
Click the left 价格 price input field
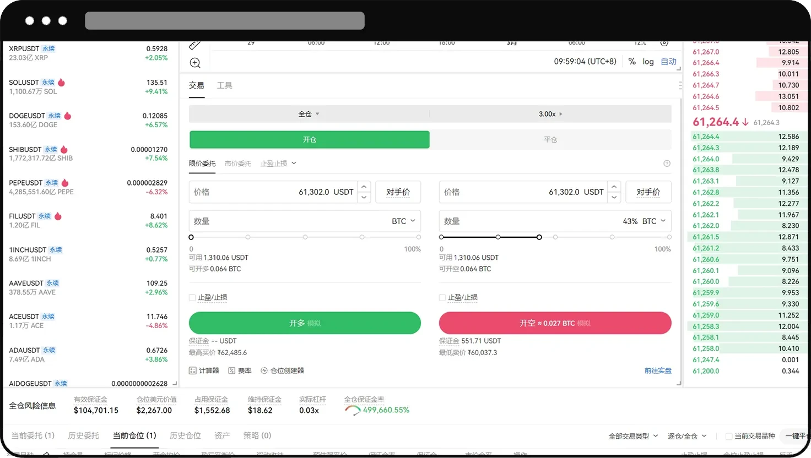pyautogui.click(x=275, y=192)
